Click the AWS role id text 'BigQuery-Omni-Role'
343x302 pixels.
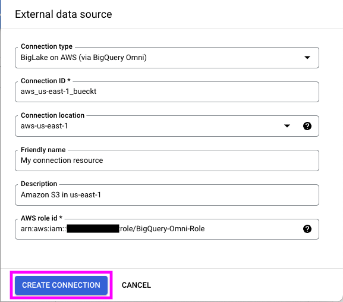pyautogui.click(x=171, y=229)
